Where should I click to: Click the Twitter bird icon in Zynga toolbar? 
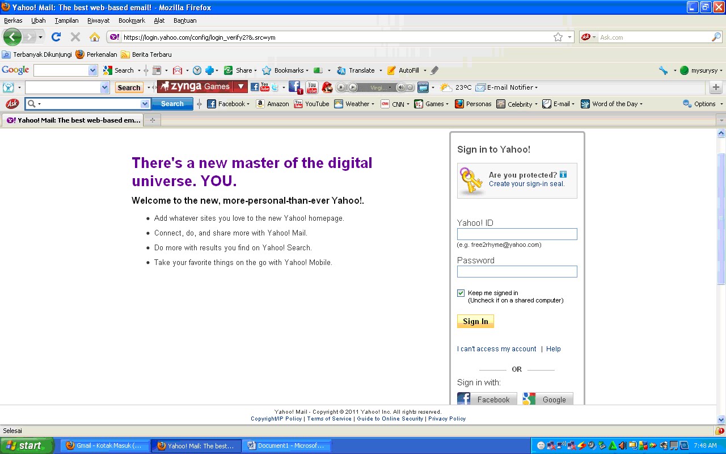275,87
